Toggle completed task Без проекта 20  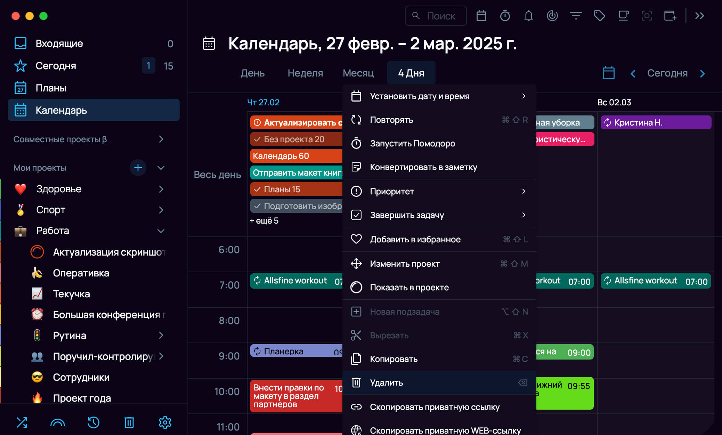[x=257, y=139]
